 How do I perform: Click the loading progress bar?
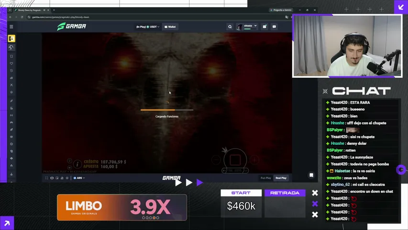[x=167, y=110]
